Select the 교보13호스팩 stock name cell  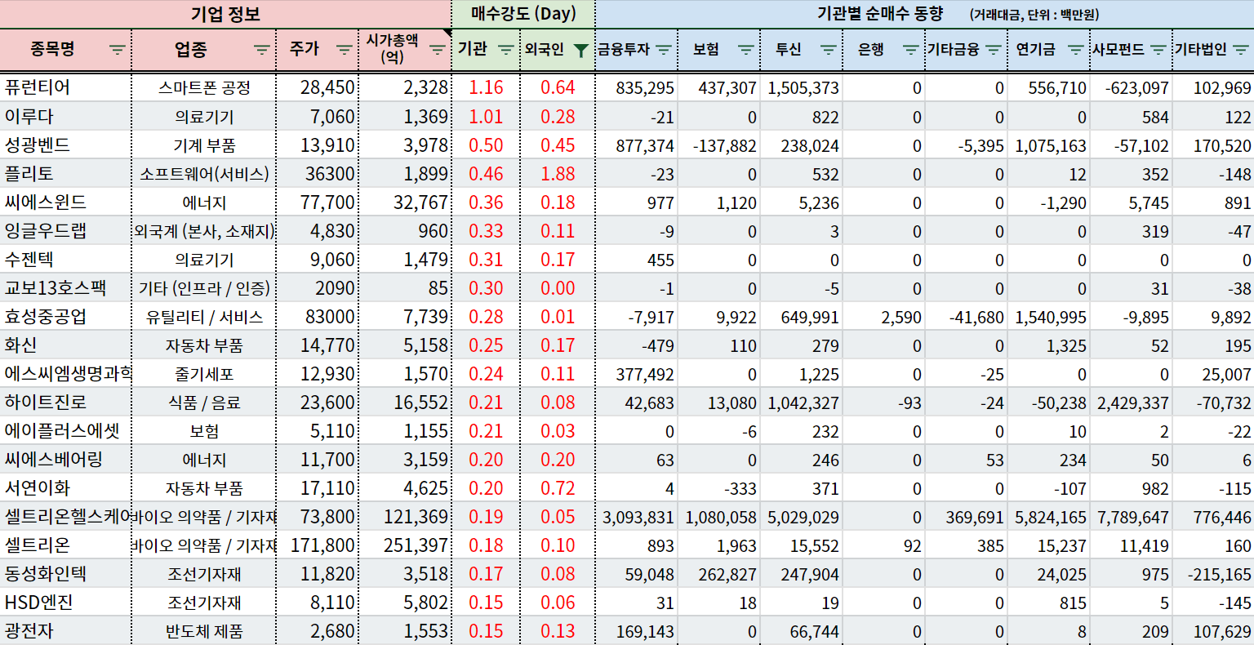65,287
